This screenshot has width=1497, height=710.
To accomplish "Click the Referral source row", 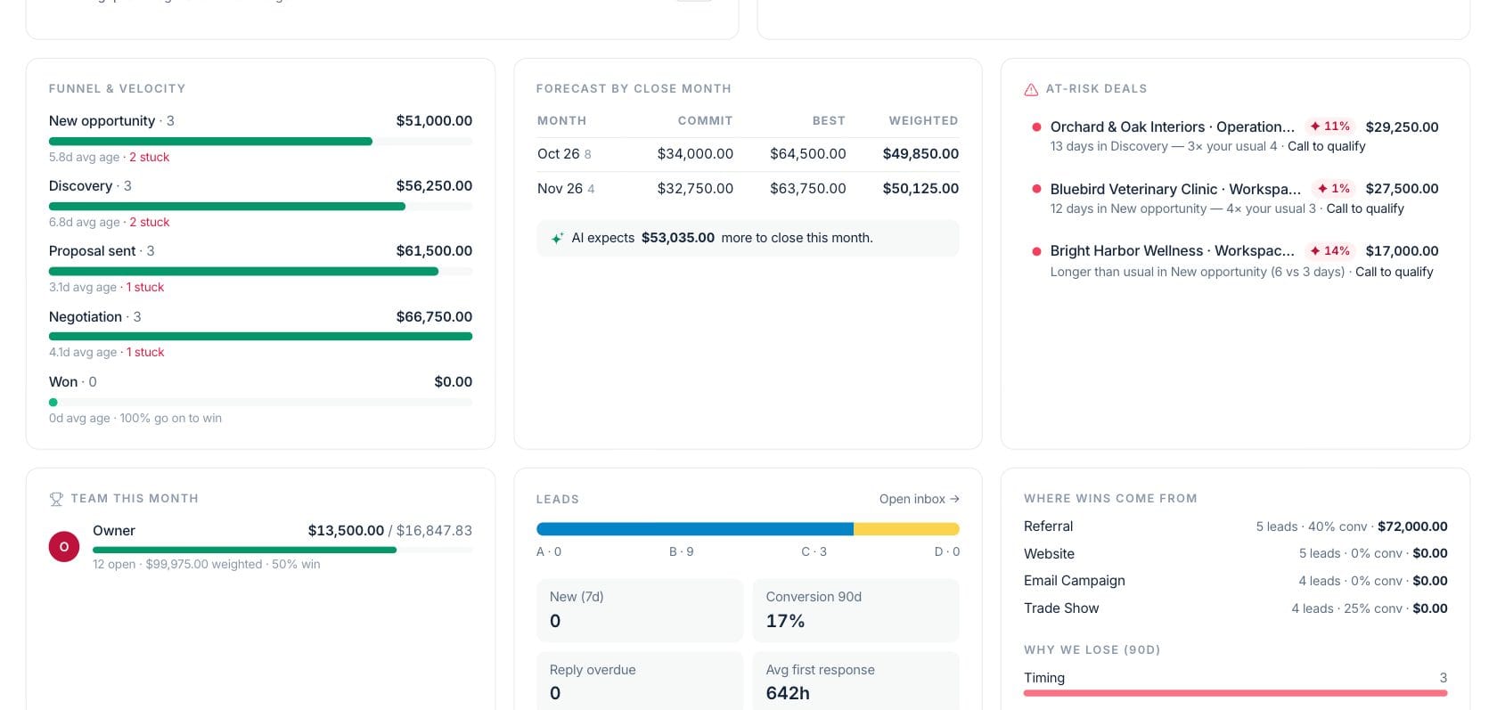I will click(1235, 526).
